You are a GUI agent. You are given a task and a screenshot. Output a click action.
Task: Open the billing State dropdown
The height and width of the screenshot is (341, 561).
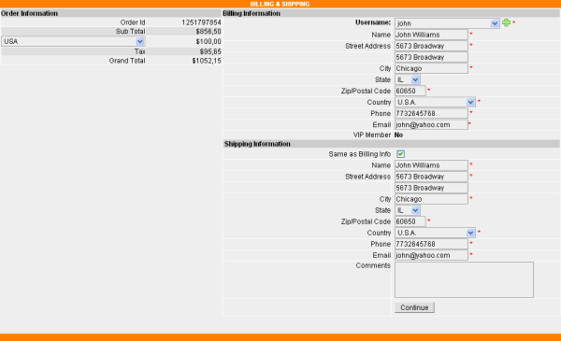point(408,79)
